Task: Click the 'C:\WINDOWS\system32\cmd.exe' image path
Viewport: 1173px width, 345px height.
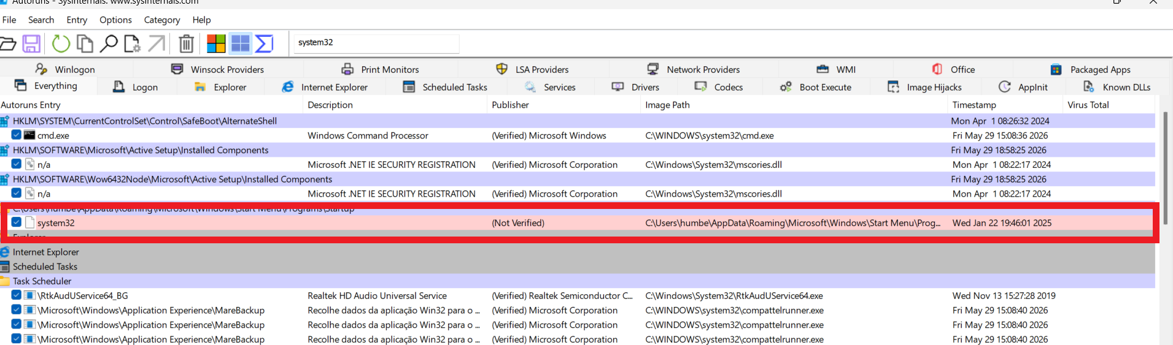Action: pos(710,135)
